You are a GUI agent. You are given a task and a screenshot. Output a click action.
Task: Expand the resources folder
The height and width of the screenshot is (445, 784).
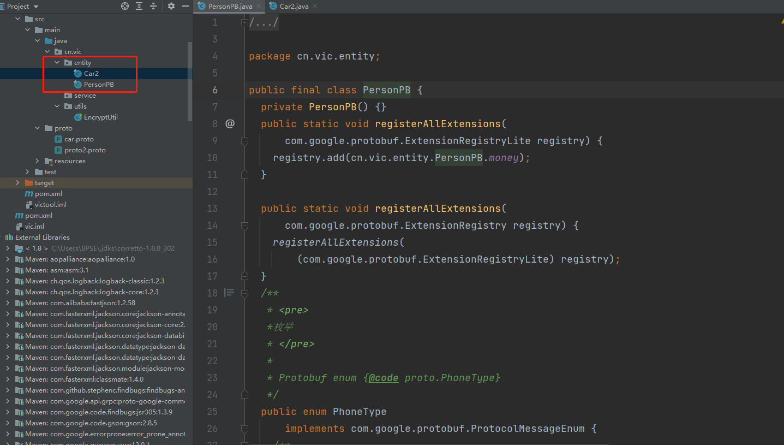38,161
